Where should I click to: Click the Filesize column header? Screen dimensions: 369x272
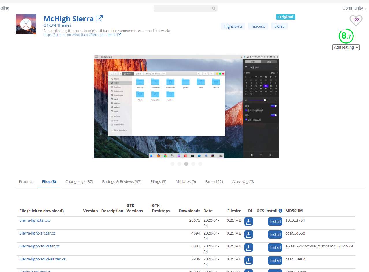234,211
